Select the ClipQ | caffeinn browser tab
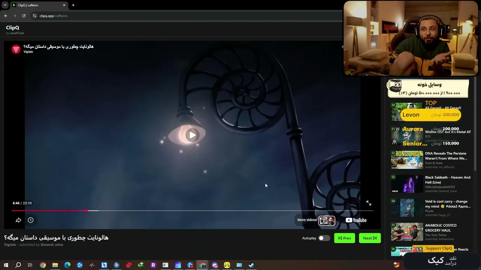Image resolution: width=481 pixels, height=270 pixels. pyautogui.click(x=39, y=5)
